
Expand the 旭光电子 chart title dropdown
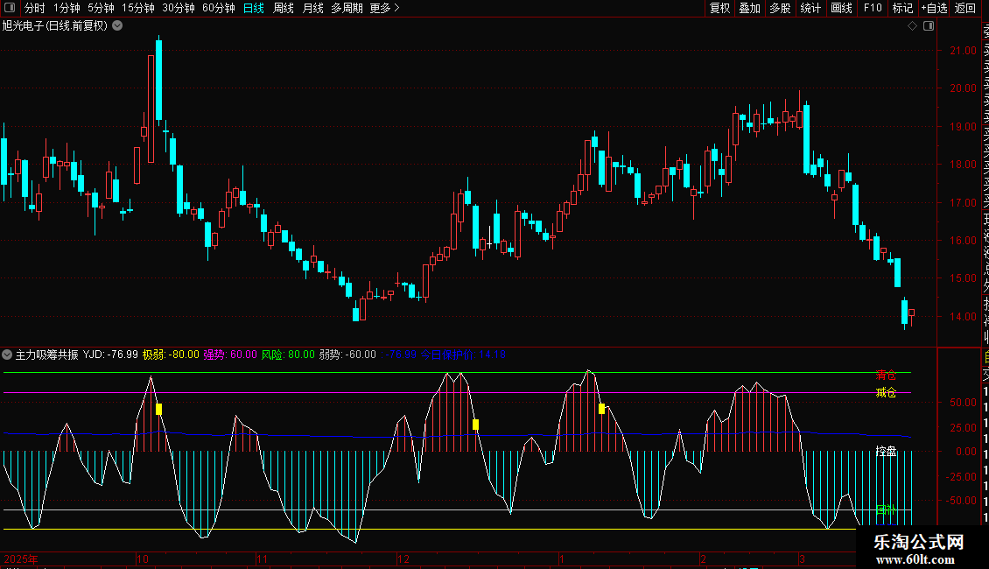117,26
